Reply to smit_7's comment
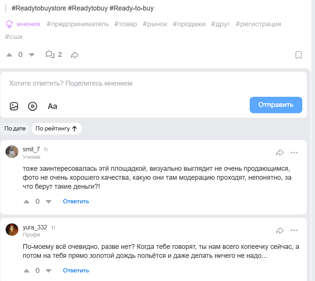315x281 pixels. [x=76, y=201]
